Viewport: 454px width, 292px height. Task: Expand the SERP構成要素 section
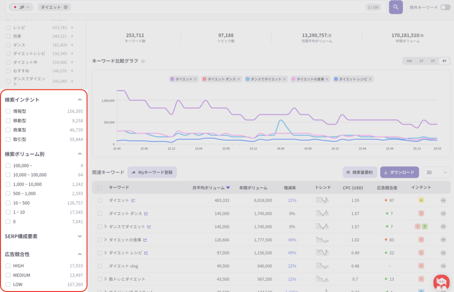[80, 237]
